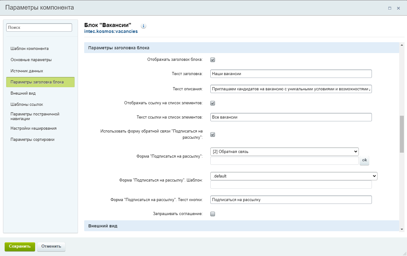Click the Текст описания input field
407x256 pixels.
pos(291,89)
